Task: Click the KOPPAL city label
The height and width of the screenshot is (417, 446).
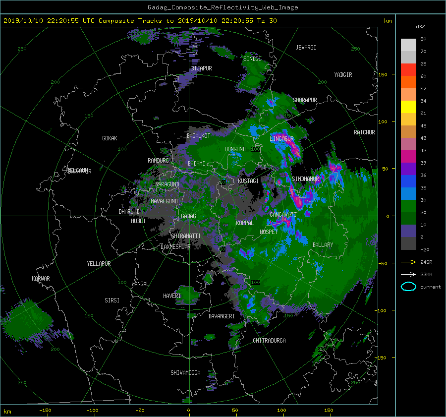Action: pyautogui.click(x=245, y=223)
